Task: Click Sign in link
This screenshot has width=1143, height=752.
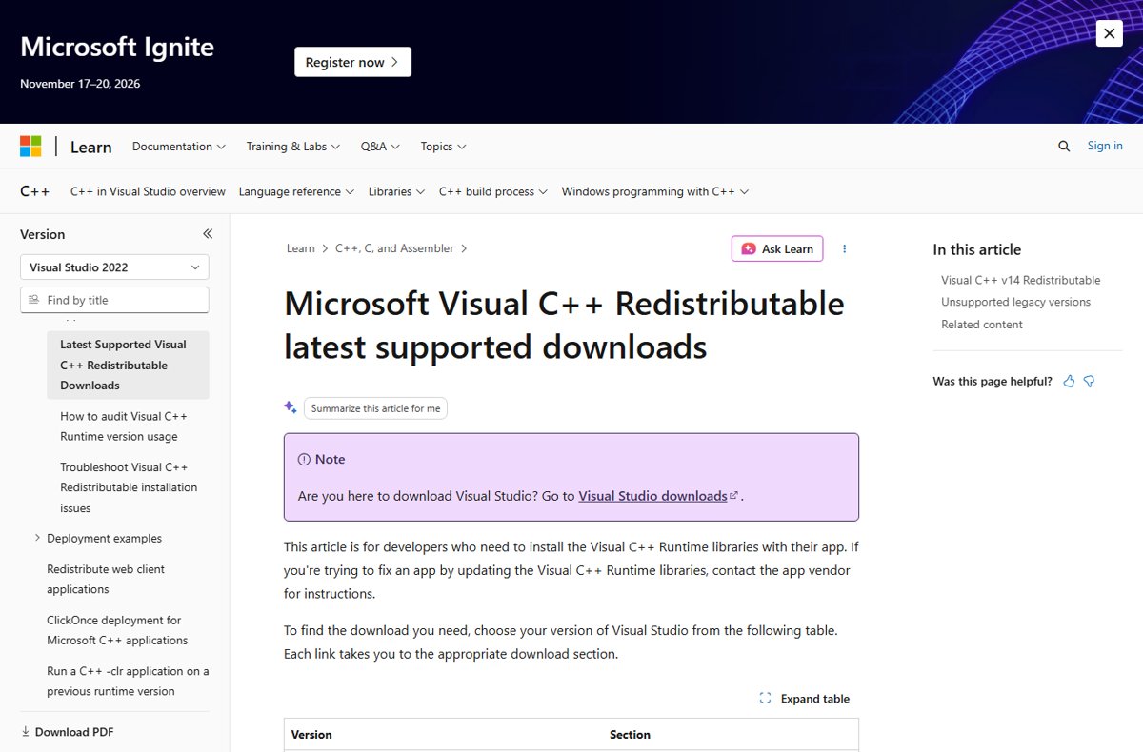Action: [x=1105, y=146]
